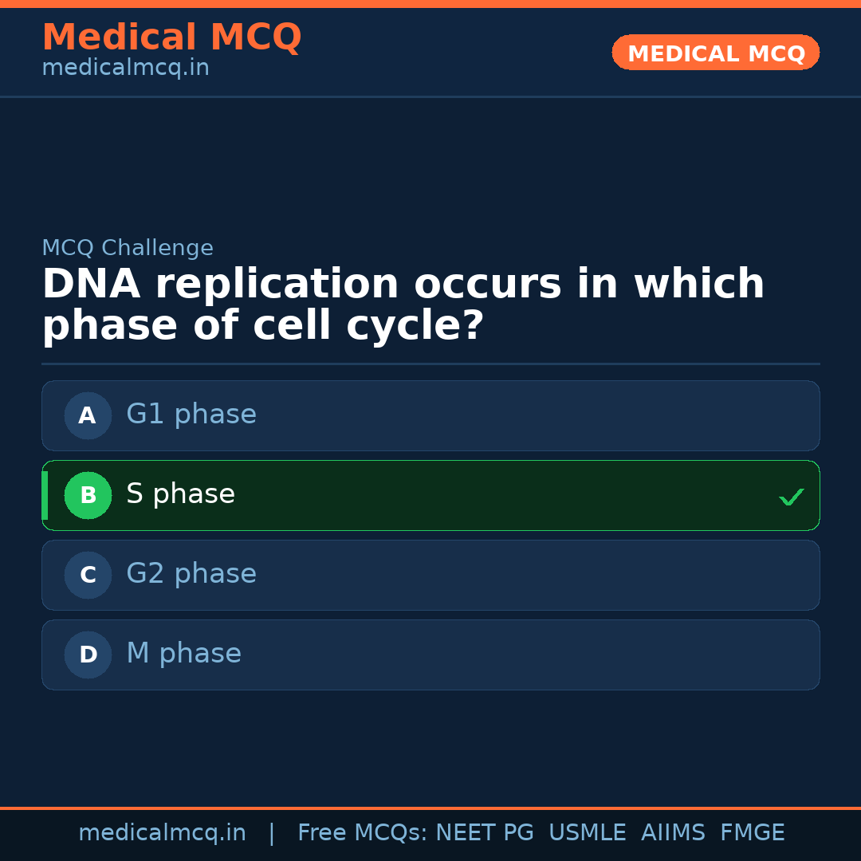Viewport: 861px width, 861px height.
Task: Open the MCQ Challenge section label
Action: pyautogui.click(x=128, y=248)
